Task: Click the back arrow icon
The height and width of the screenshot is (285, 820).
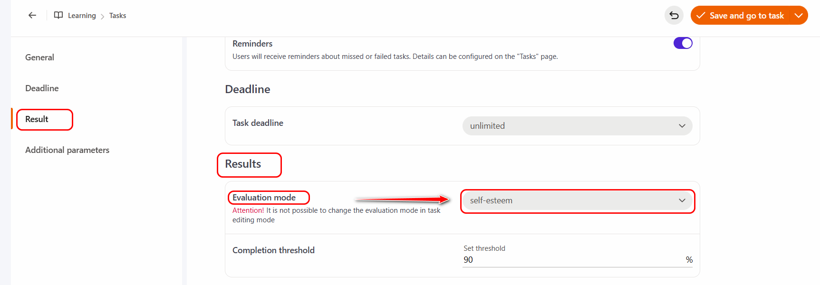Action: 32,15
